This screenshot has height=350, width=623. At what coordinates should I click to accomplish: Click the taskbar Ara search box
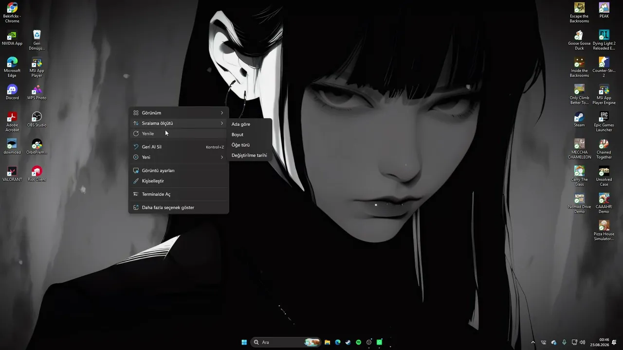[x=286, y=342]
